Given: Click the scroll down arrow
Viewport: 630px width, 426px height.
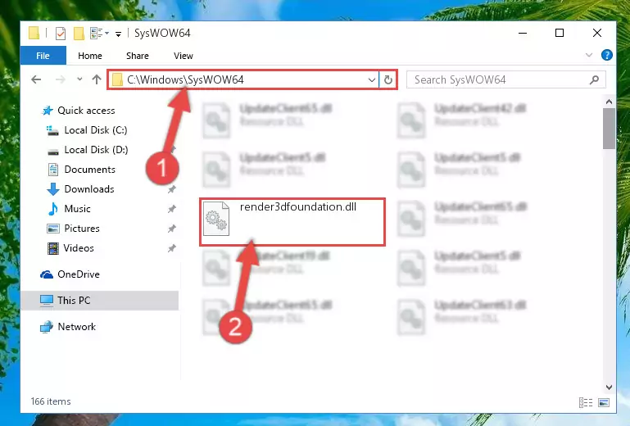Looking at the screenshot, I should click(609, 387).
